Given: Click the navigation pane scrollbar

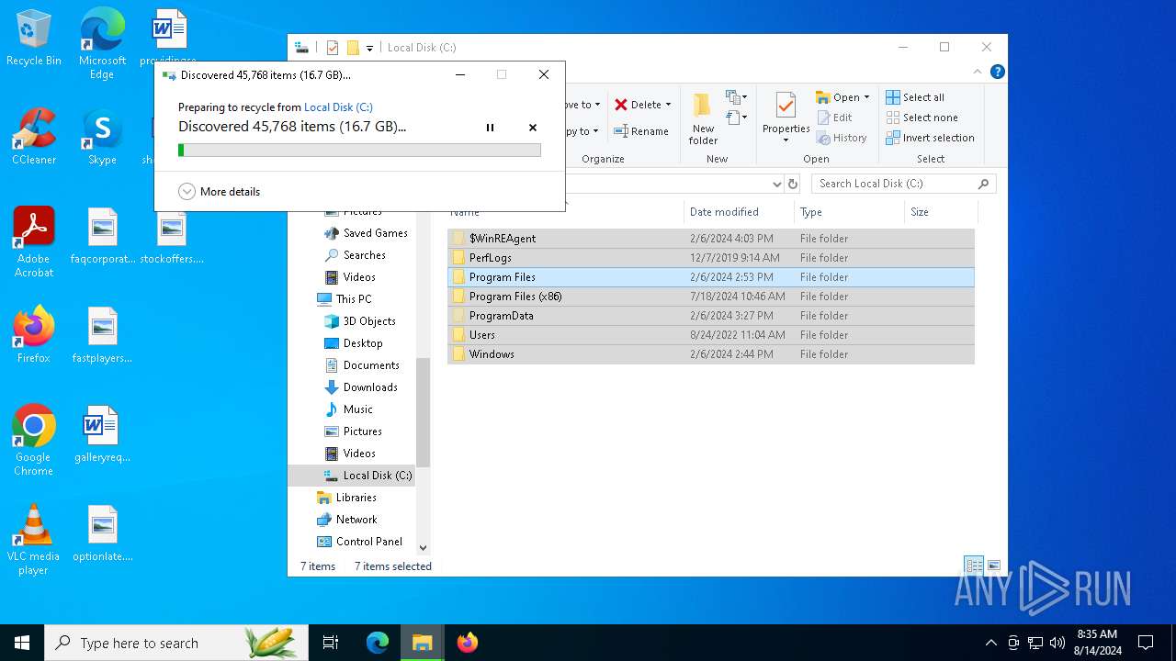Looking at the screenshot, I should click(x=423, y=412).
